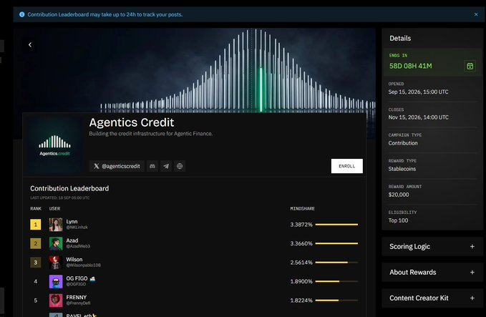This screenshot has width=486, height=317.
Task: Click the rank 4 number
Action: coord(36,281)
